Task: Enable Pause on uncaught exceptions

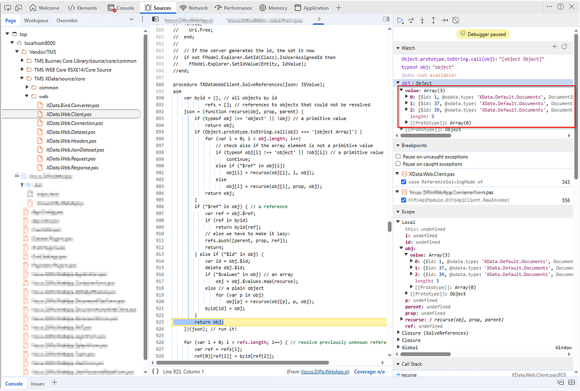Action: 398,157
